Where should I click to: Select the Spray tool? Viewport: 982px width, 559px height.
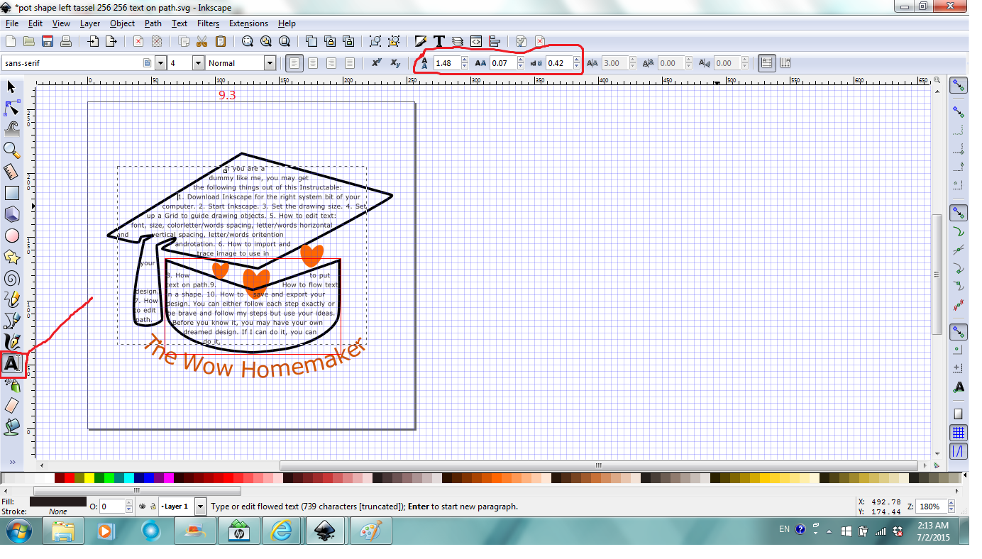pos(11,385)
